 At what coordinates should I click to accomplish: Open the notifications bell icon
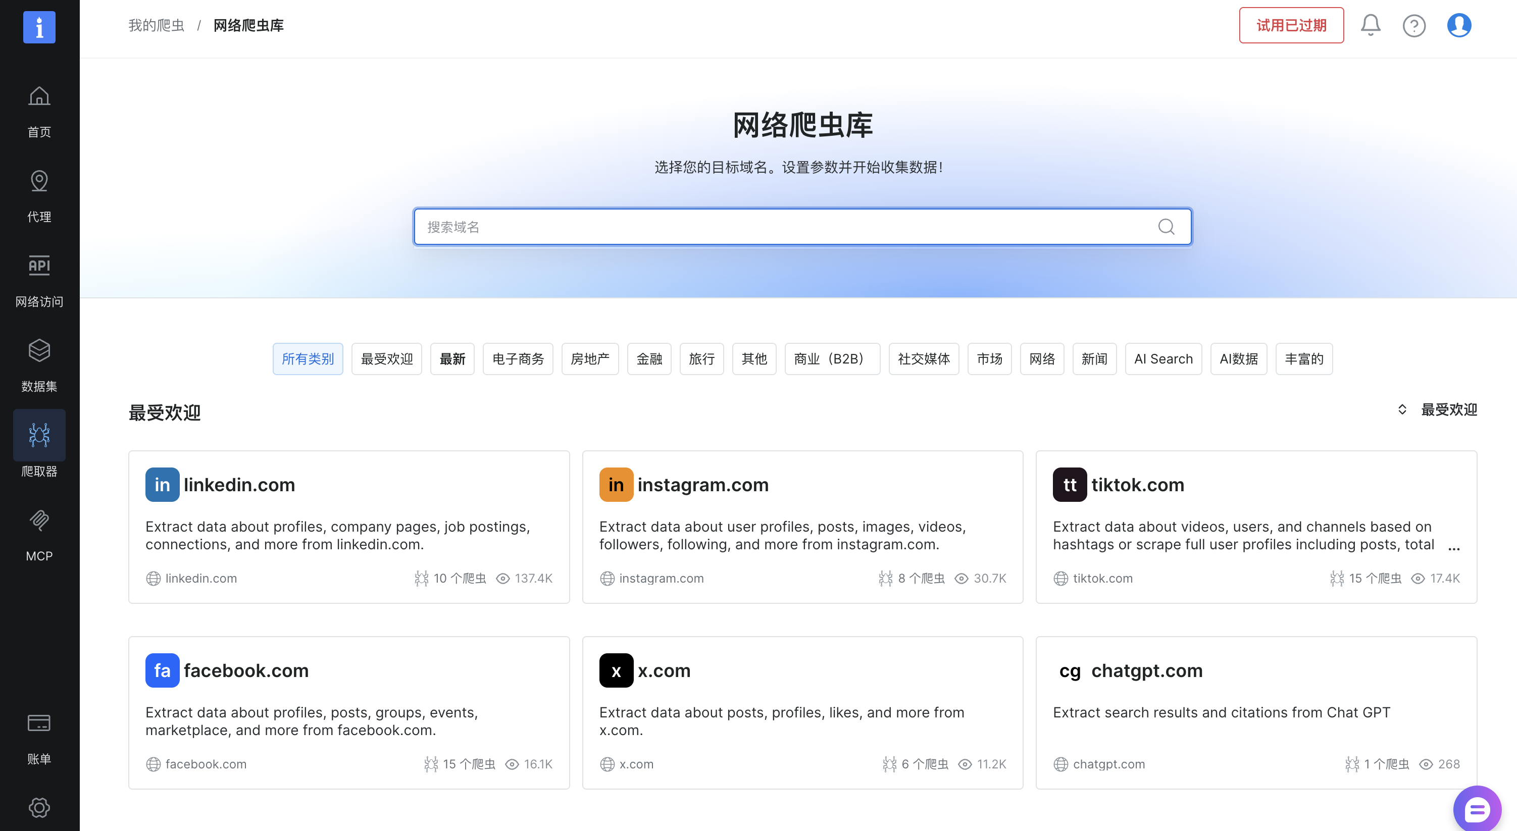coord(1370,25)
